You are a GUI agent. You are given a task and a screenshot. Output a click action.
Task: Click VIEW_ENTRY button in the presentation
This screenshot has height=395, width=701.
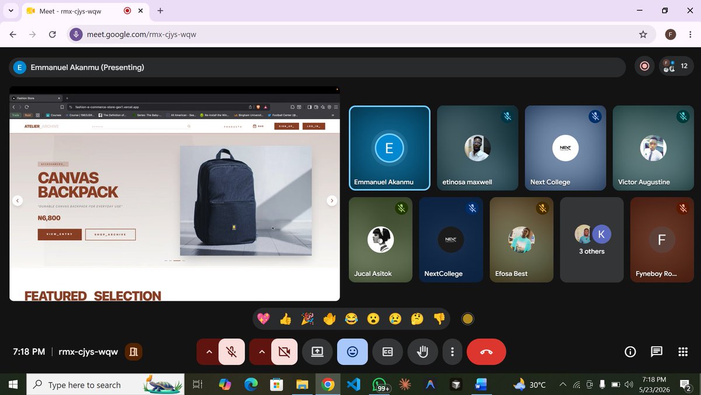tap(60, 234)
